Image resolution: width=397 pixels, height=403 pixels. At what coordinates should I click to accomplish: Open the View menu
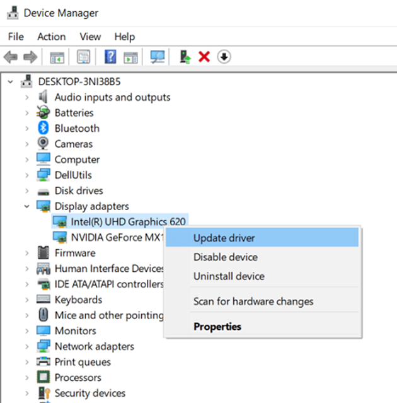(90, 37)
